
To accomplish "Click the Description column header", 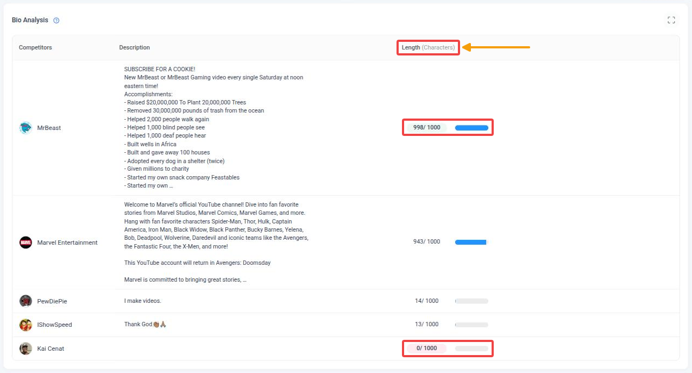I will click(135, 47).
